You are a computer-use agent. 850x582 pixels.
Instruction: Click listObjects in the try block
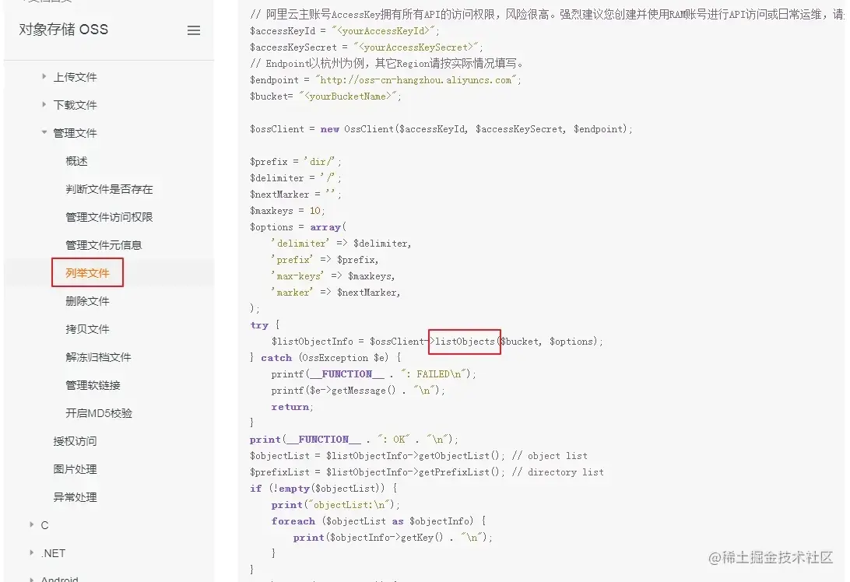click(x=465, y=342)
